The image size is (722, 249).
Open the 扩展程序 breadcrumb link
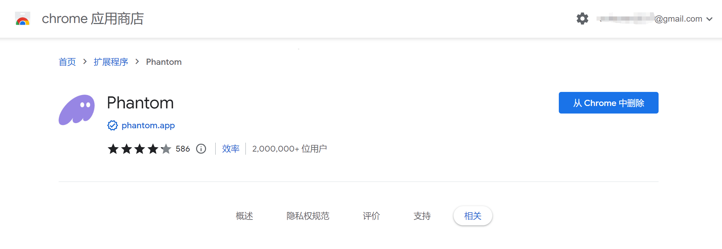(x=111, y=62)
